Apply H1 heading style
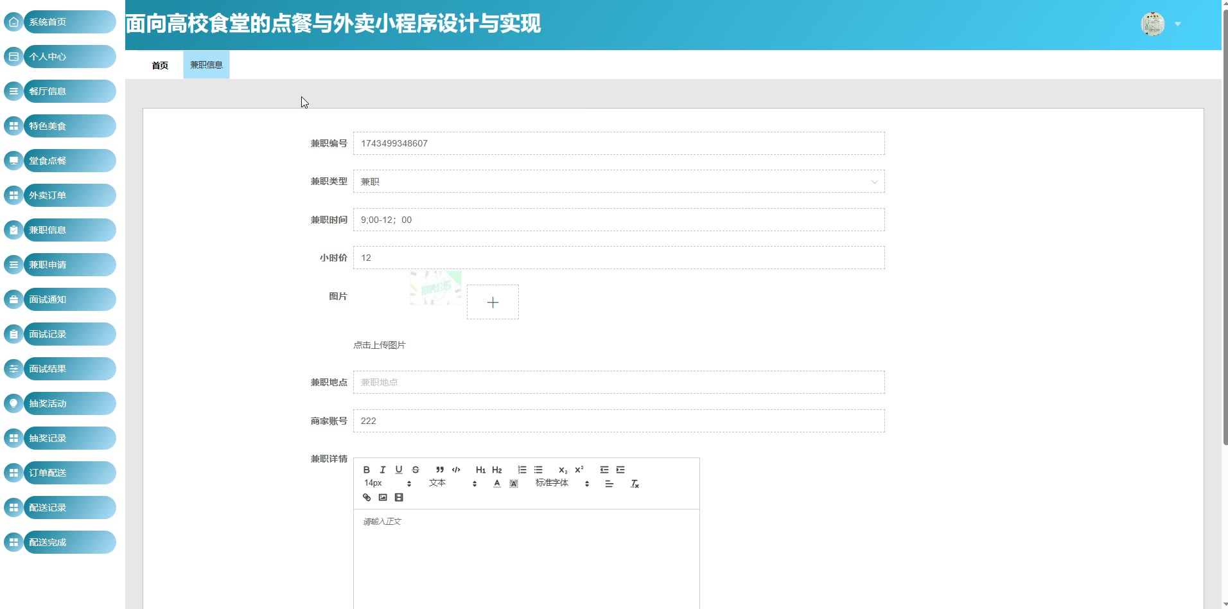This screenshot has height=609, width=1228. [480, 470]
